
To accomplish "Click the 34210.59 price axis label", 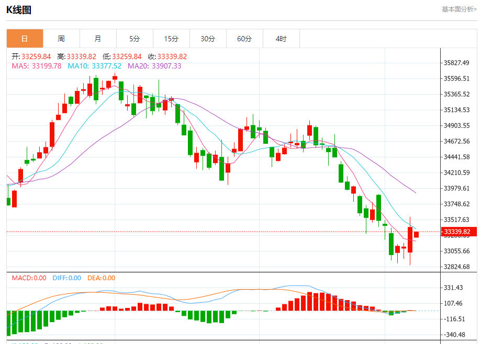I will 457,173.
